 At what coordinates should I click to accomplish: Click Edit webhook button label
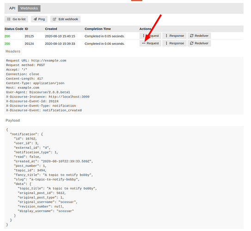tap(68, 19)
